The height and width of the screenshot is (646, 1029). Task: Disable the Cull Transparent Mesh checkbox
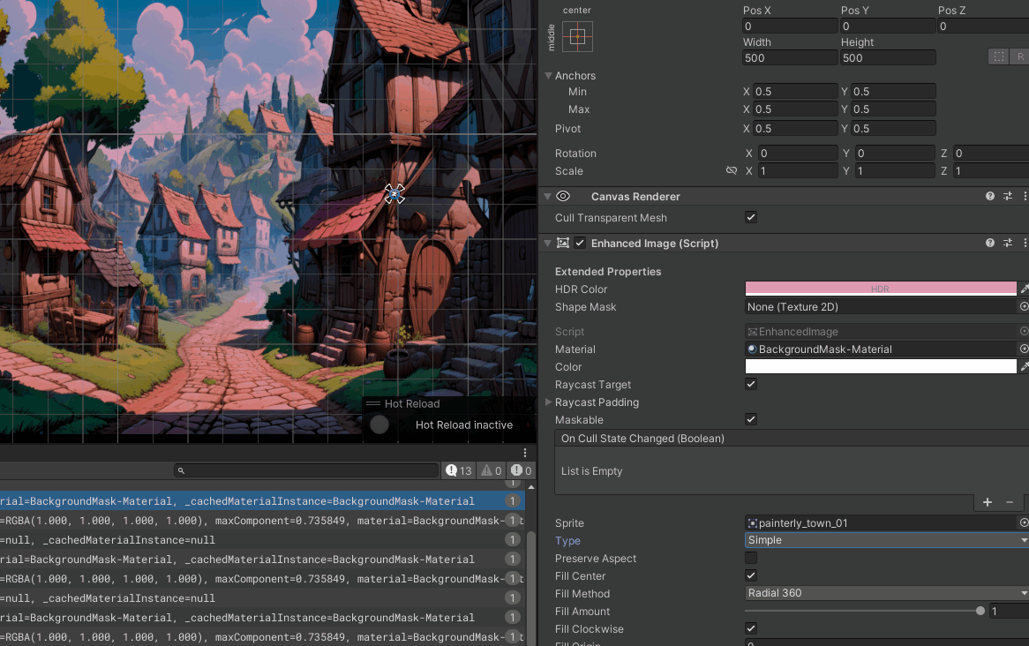pos(751,217)
